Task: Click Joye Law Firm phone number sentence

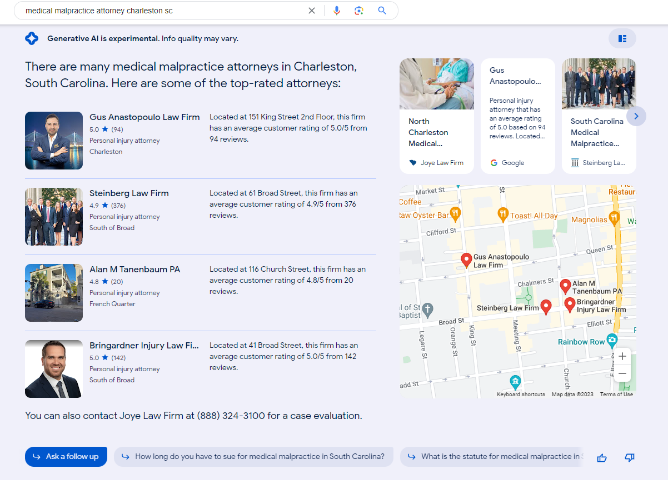Action: tap(193, 416)
